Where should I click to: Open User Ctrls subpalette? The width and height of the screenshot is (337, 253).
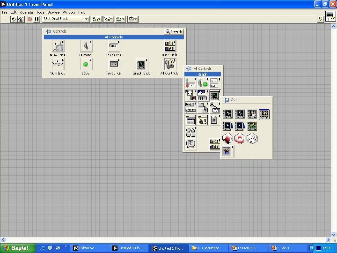pos(170,46)
